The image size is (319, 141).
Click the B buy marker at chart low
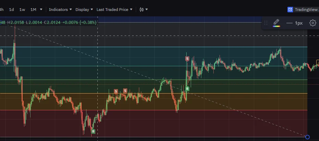pyautogui.click(x=93, y=131)
